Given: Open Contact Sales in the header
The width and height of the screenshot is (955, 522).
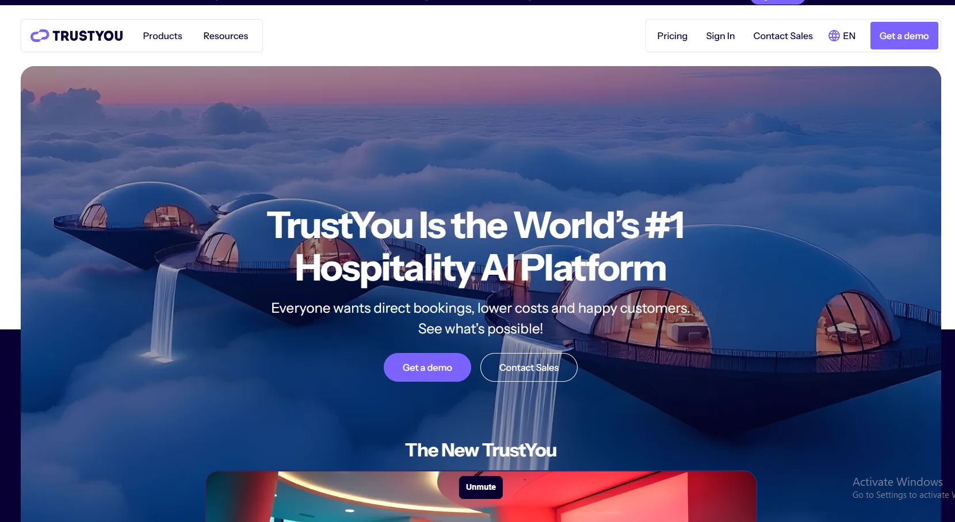Looking at the screenshot, I should [x=783, y=36].
